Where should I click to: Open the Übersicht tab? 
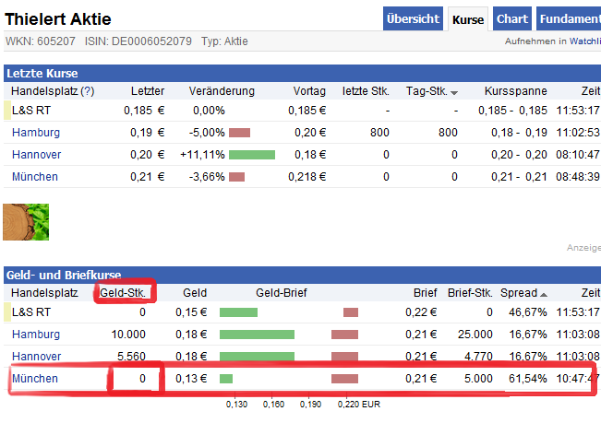pyautogui.click(x=413, y=18)
